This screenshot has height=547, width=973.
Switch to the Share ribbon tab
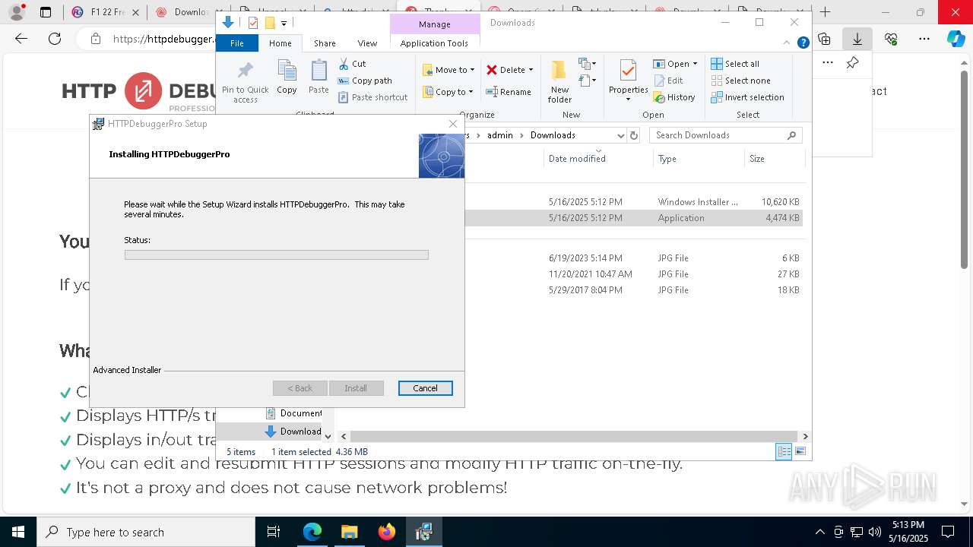pos(325,43)
